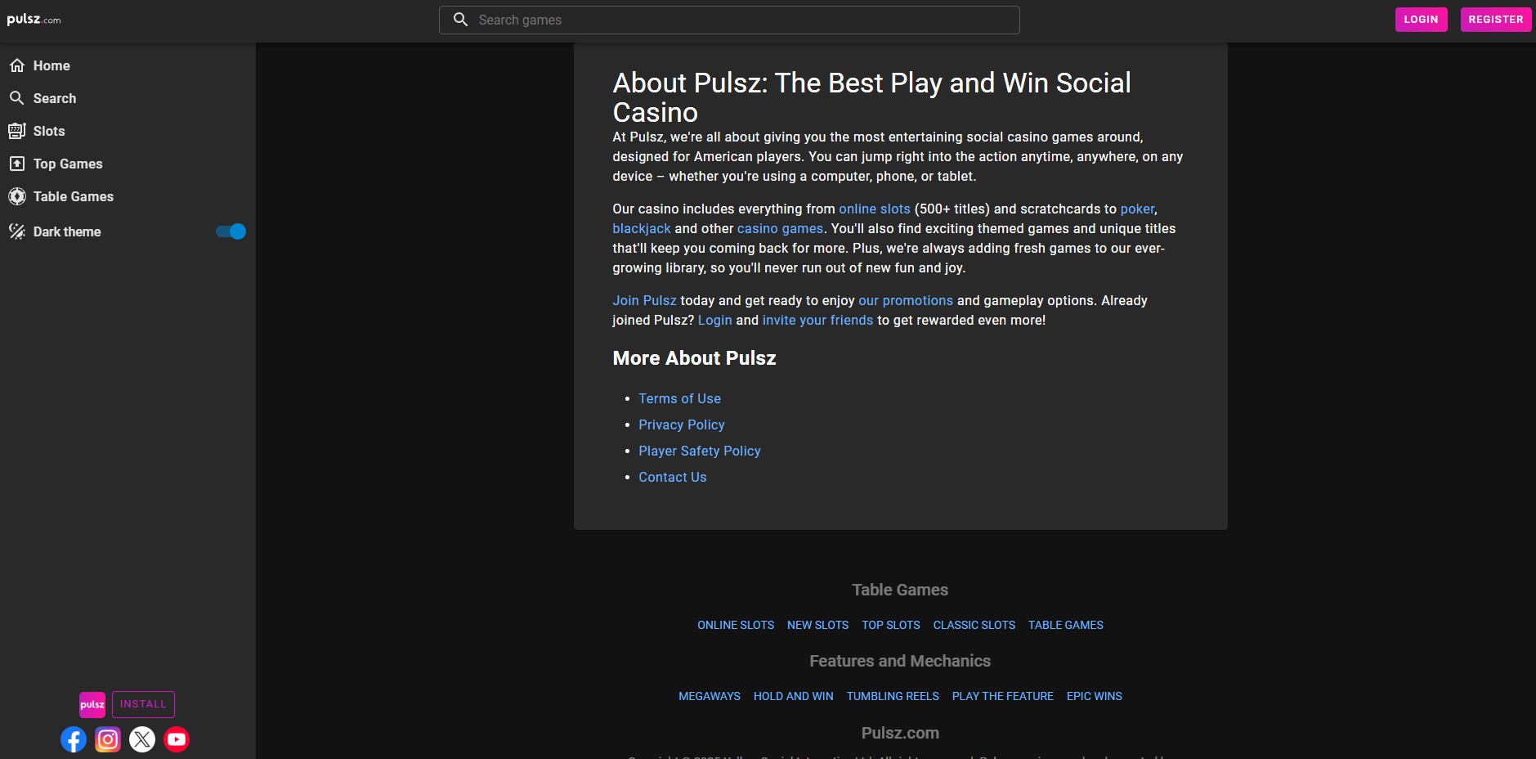Open the casino games link
This screenshot has height=759, width=1536.
[780, 228]
